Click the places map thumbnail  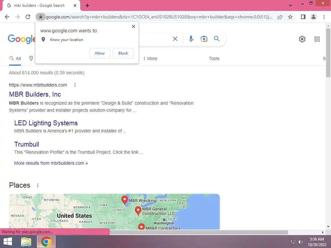click(x=114, y=212)
